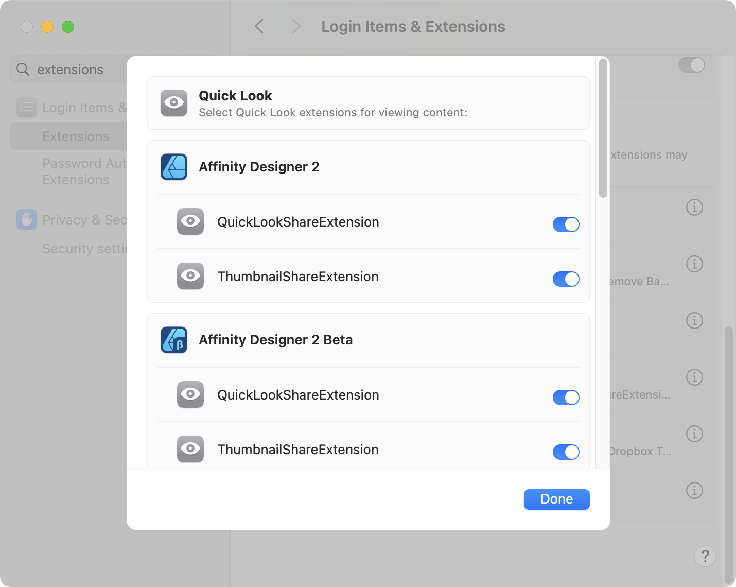Click the back arrow in the toolbar
Viewport: 736px width, 587px height.
click(x=259, y=26)
